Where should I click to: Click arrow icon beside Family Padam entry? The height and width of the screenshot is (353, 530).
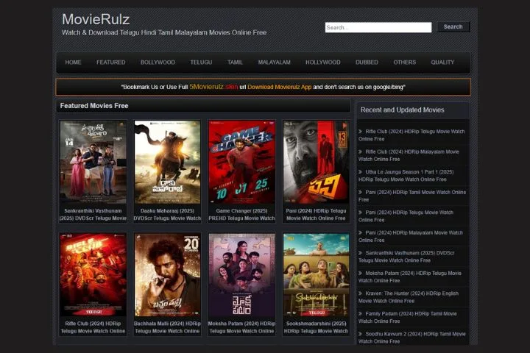(360, 314)
